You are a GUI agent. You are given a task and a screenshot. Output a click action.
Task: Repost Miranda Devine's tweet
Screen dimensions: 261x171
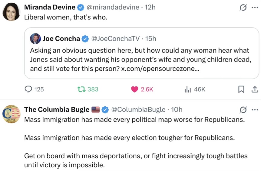tap(81, 89)
